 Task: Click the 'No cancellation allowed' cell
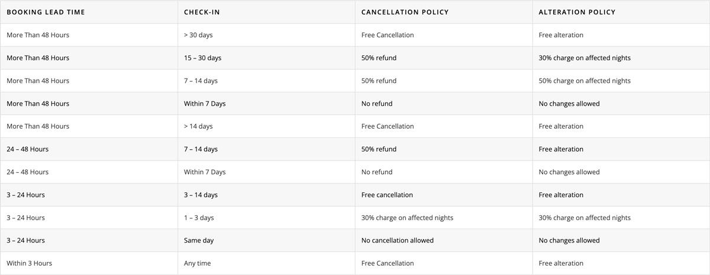pyautogui.click(x=397, y=240)
